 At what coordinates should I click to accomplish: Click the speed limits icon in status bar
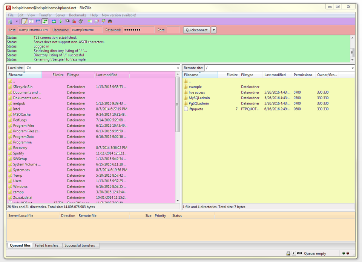(x=299, y=253)
